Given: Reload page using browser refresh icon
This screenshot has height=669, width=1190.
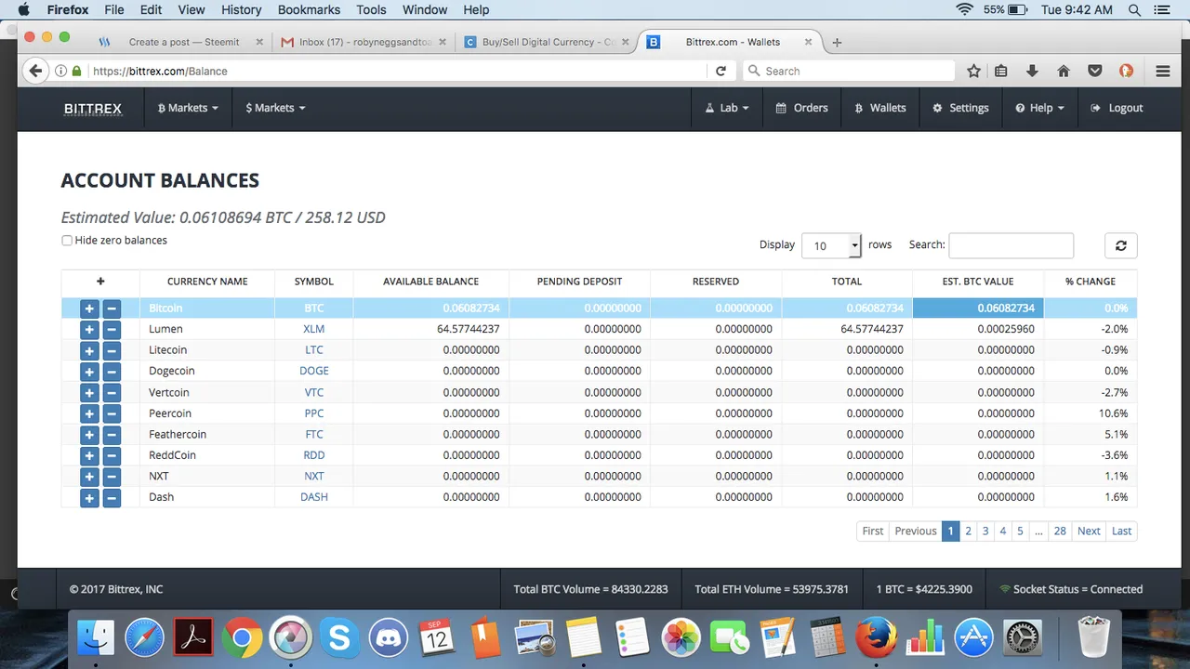Looking at the screenshot, I should click(x=721, y=71).
